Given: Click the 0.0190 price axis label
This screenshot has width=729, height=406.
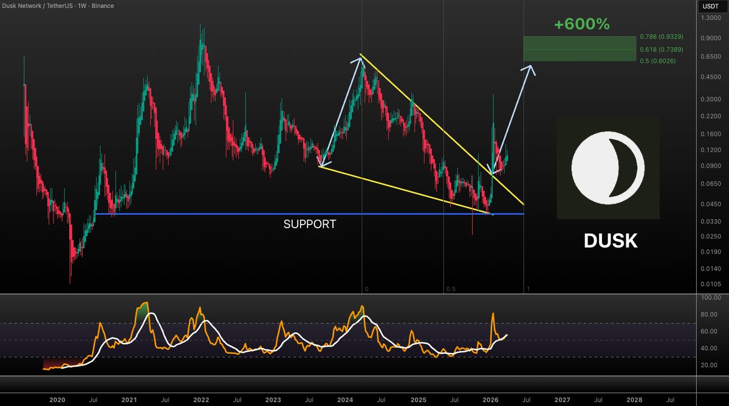Looking at the screenshot, I should [x=712, y=251].
